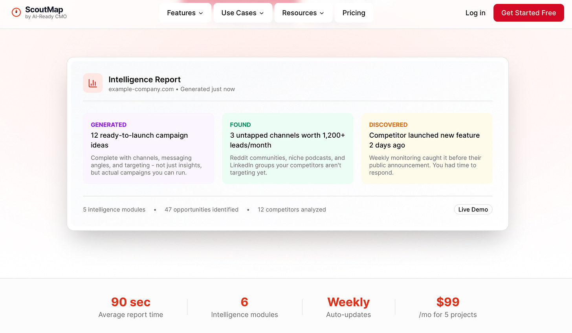Click the 'Weekly' statistic
The height and width of the screenshot is (333, 572).
pos(348,302)
